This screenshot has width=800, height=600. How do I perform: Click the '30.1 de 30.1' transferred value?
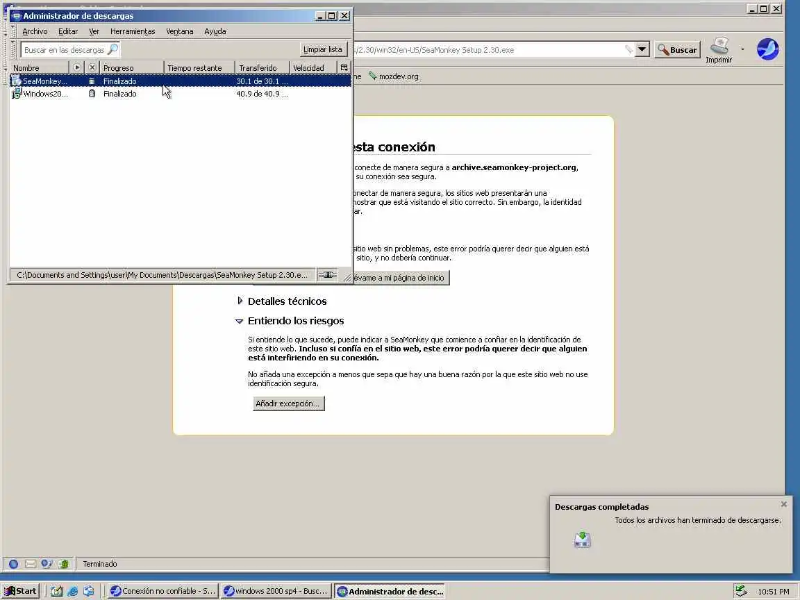point(262,81)
